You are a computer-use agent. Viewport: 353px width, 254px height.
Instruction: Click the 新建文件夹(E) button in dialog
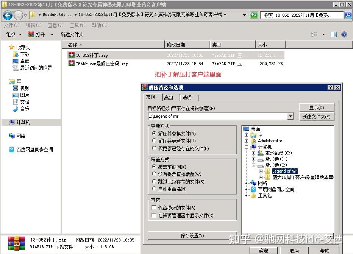[317, 117]
